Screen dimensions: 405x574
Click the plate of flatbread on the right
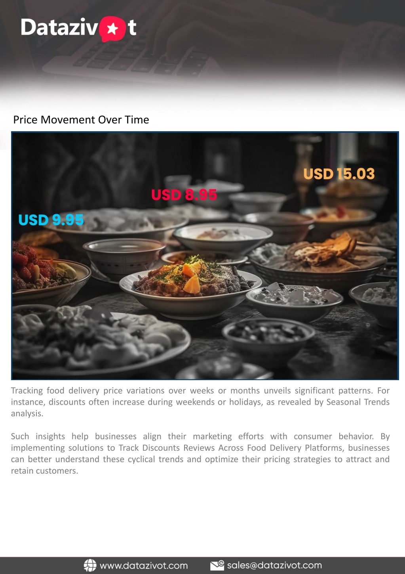pos(321,257)
